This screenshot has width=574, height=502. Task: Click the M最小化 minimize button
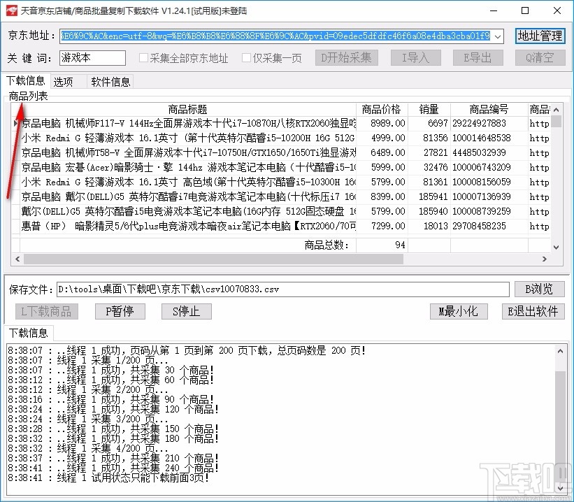pos(458,312)
